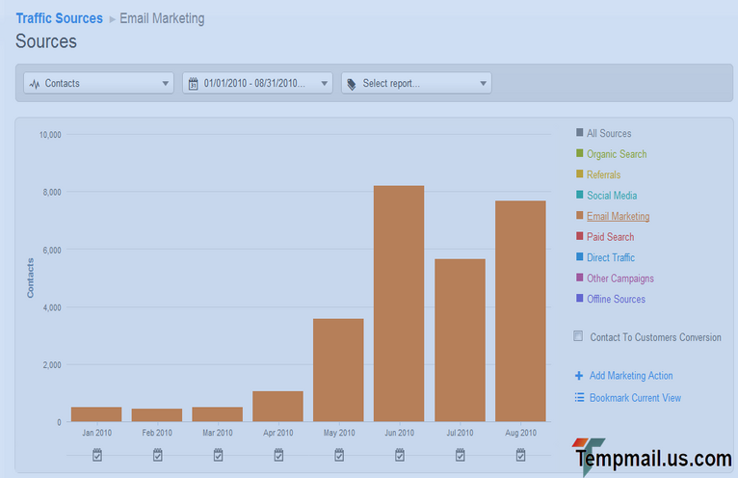
Task: Choose Direct Traffic from the legend
Action: [611, 257]
